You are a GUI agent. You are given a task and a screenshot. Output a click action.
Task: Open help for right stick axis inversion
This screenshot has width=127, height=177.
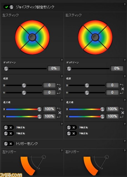click(x=125, y=124)
